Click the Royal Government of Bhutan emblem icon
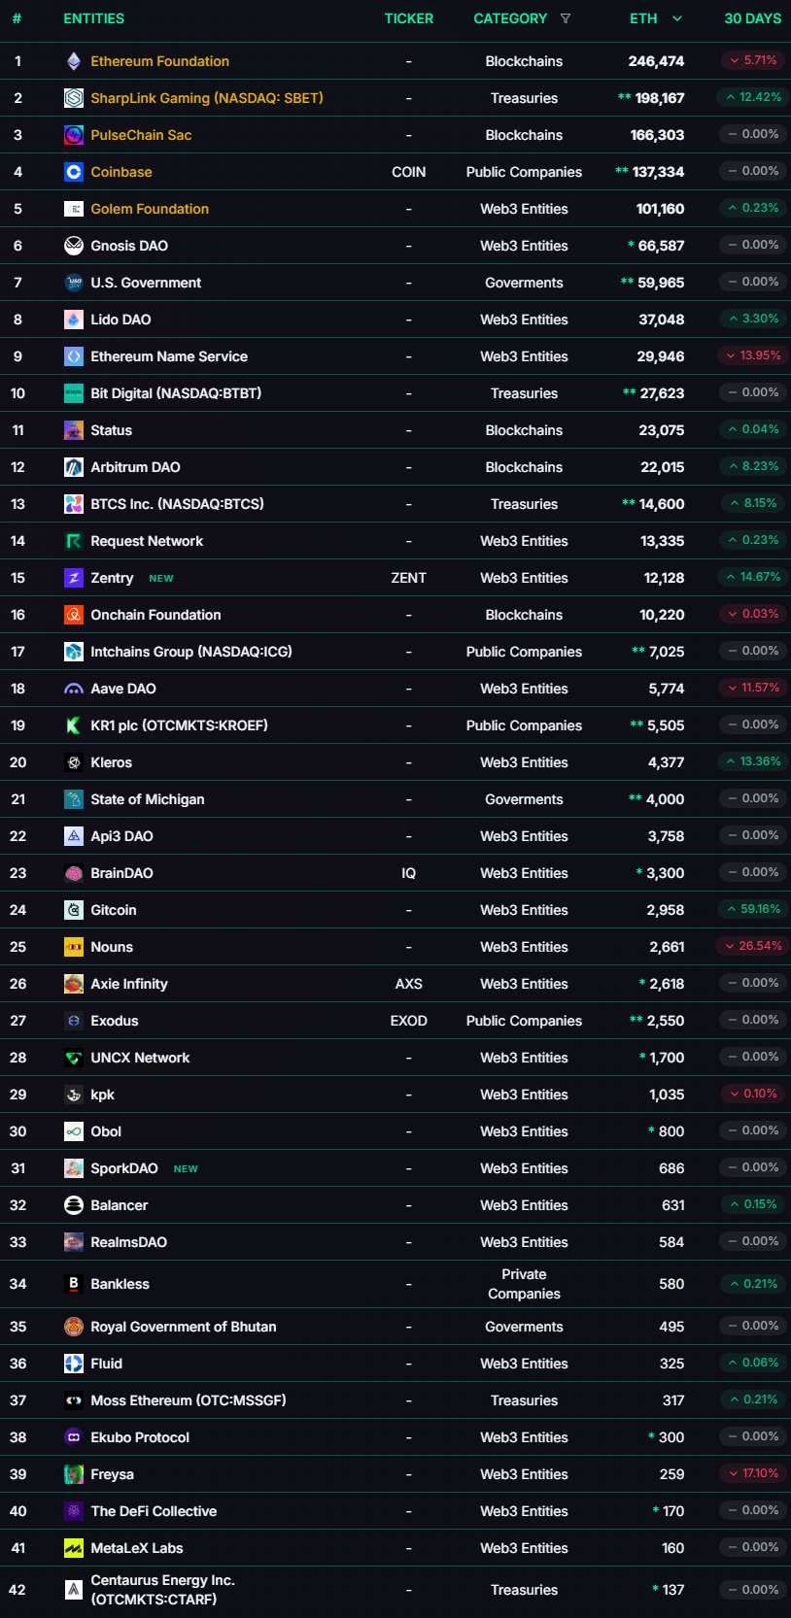 [x=74, y=1327]
